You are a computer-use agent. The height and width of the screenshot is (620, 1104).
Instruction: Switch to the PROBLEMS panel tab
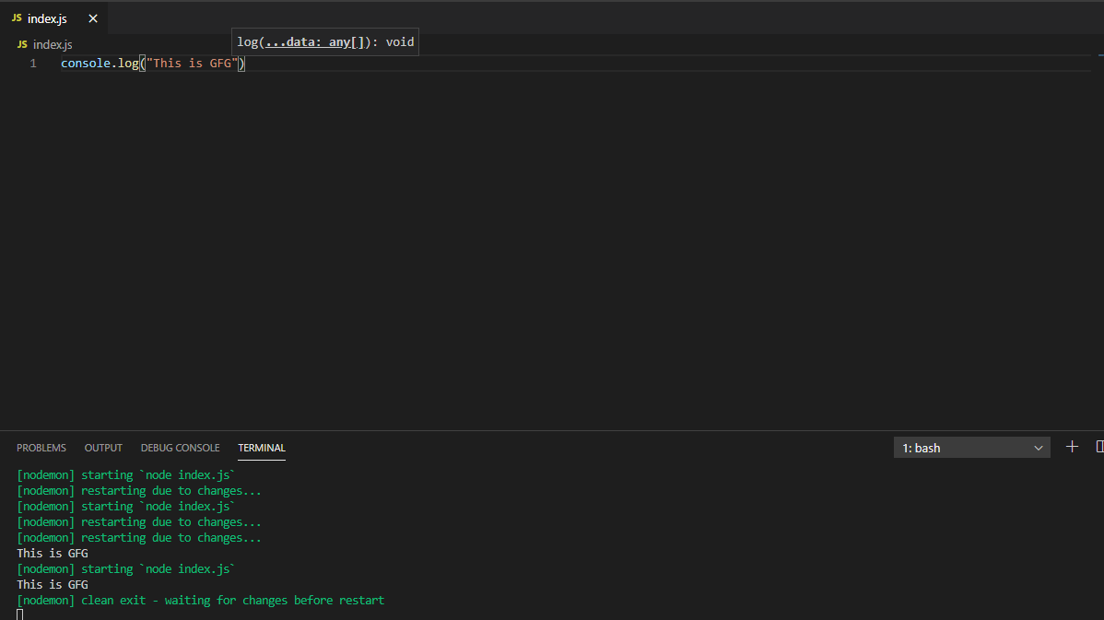pos(41,448)
